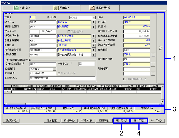Toggle the B.A.C.計上済 checkbox
The width and height of the screenshot is (179, 138).
pyautogui.click(x=59, y=73)
